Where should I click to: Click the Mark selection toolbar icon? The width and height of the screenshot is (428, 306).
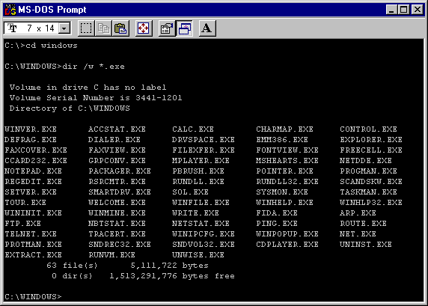pyautogui.click(x=86, y=28)
